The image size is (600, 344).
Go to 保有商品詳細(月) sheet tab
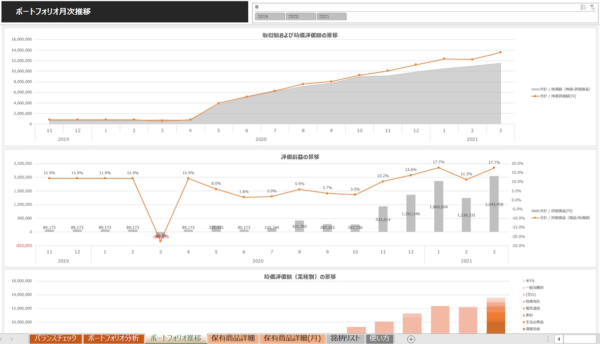point(292,339)
